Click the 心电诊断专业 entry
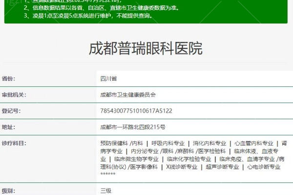Viewport: 293px width, 195px height. click(x=264, y=167)
